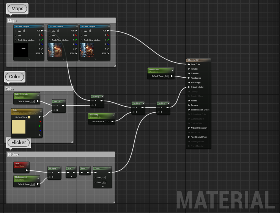280x213 pixels.
Task: Click the blurry street texture preview thumbnail
Action: click(55, 50)
